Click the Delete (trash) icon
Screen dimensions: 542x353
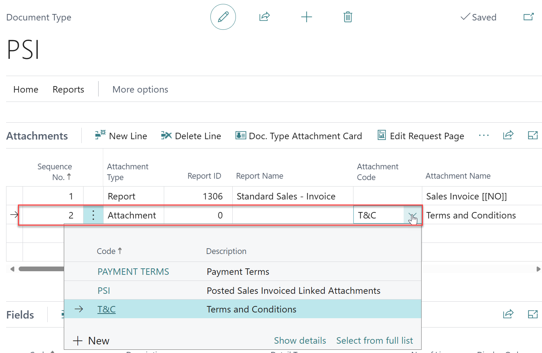[347, 17]
